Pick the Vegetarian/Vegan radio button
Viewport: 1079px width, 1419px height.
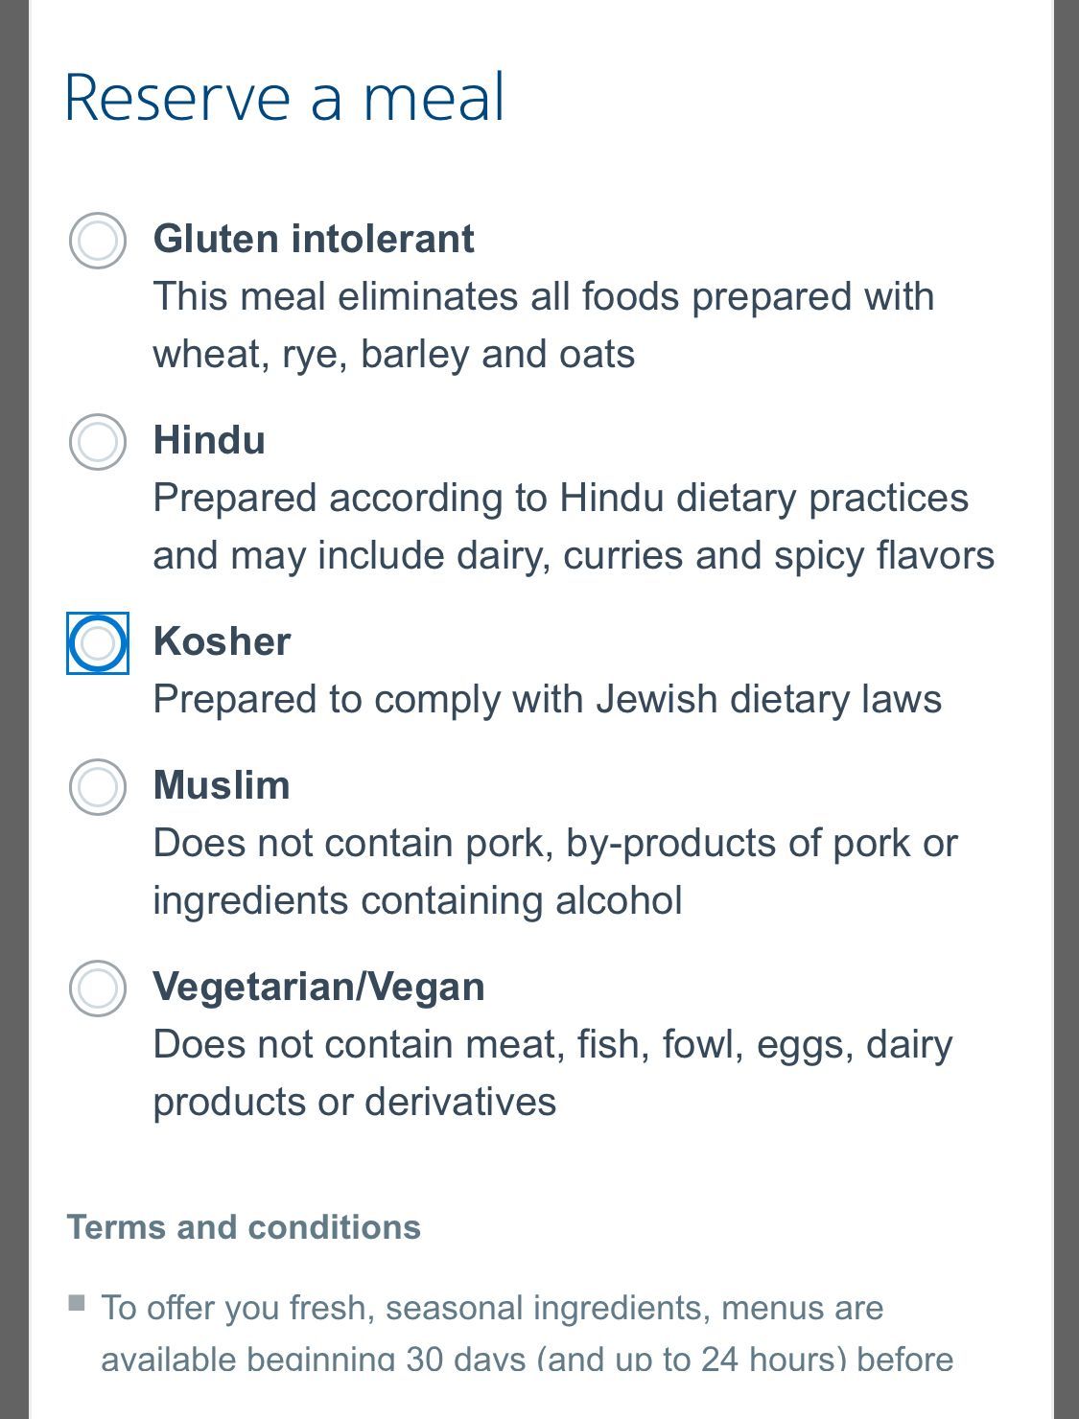[x=98, y=989]
